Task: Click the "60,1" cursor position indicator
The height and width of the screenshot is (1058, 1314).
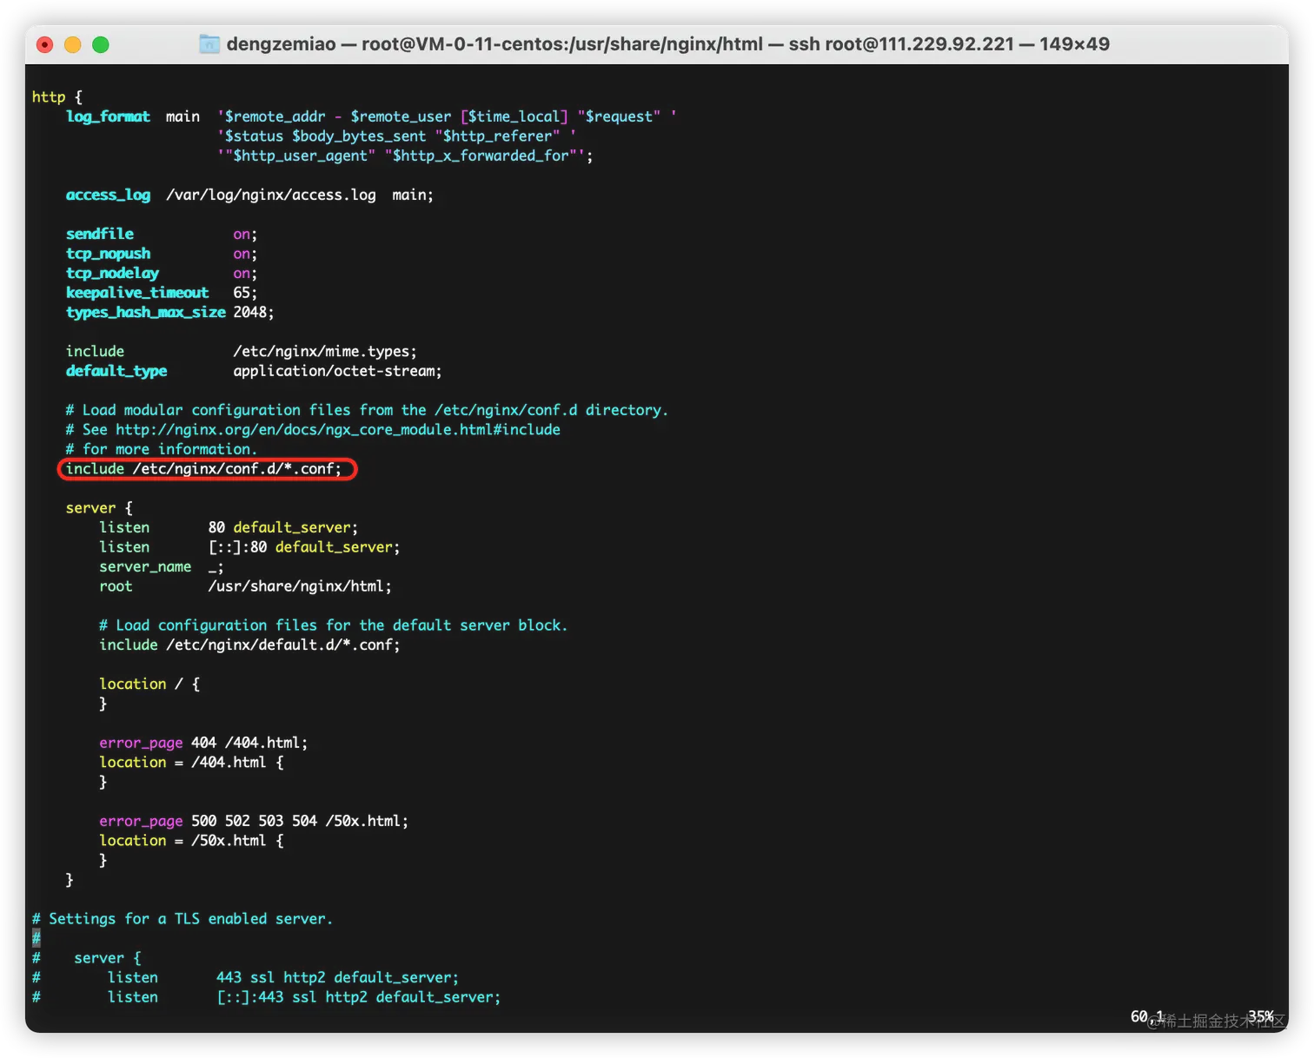Action: (x=1147, y=1016)
